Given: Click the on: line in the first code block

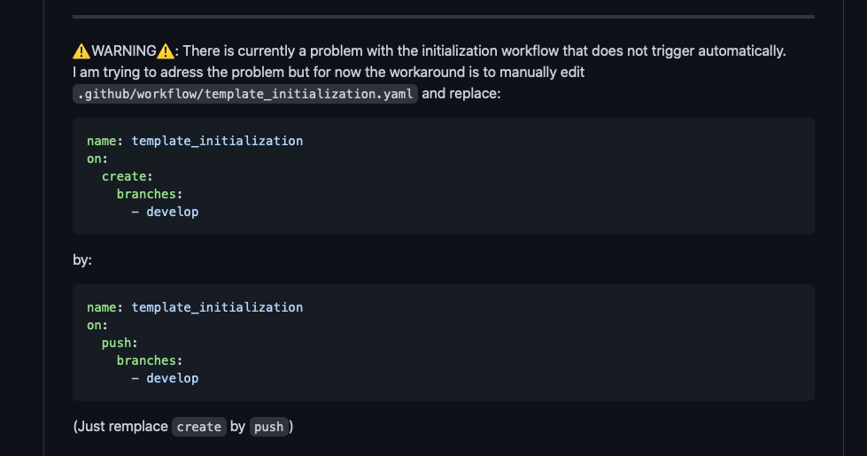Looking at the screenshot, I should (97, 158).
